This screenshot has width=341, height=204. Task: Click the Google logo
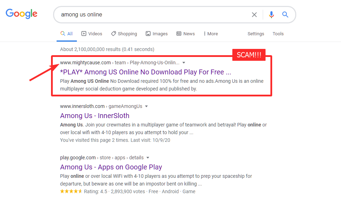click(x=22, y=14)
